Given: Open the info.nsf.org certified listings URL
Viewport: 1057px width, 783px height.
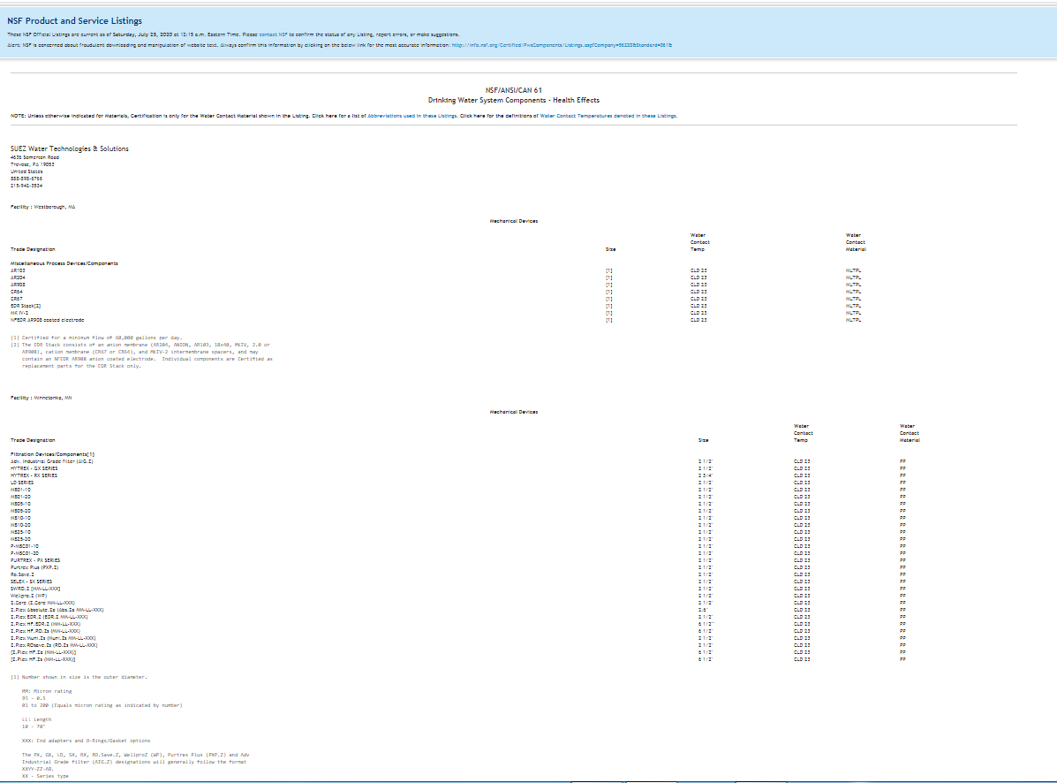Looking at the screenshot, I should click(561, 44).
